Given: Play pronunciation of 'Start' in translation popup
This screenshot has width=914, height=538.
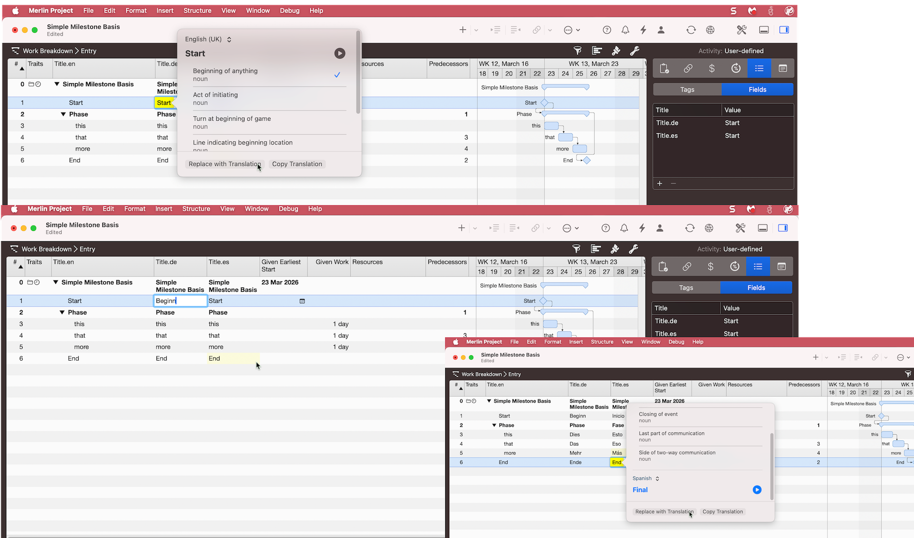Looking at the screenshot, I should (340, 53).
